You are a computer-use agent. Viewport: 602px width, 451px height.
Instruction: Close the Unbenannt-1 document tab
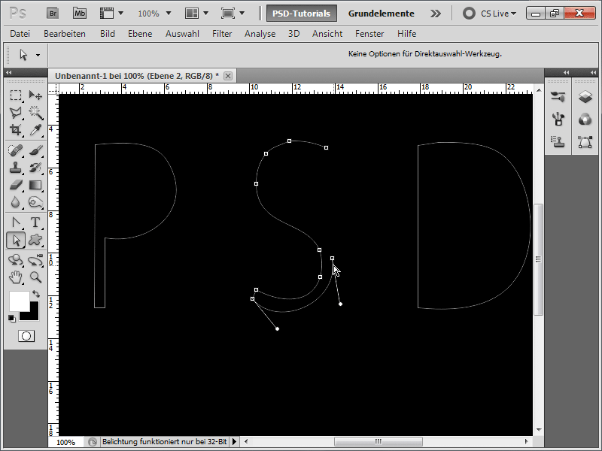pos(228,76)
